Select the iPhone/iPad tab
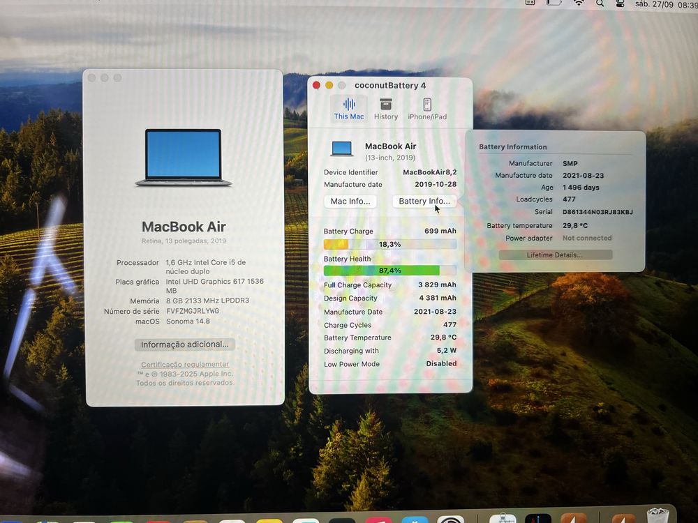The image size is (698, 523). tap(427, 109)
